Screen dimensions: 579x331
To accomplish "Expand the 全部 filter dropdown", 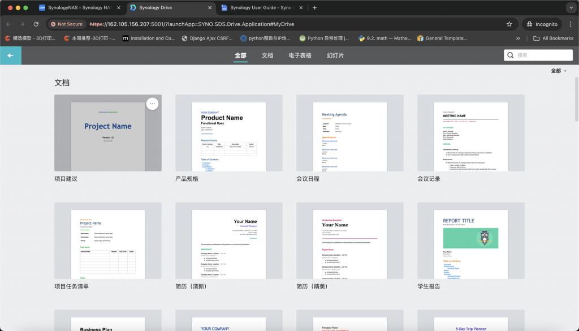I will (559, 71).
